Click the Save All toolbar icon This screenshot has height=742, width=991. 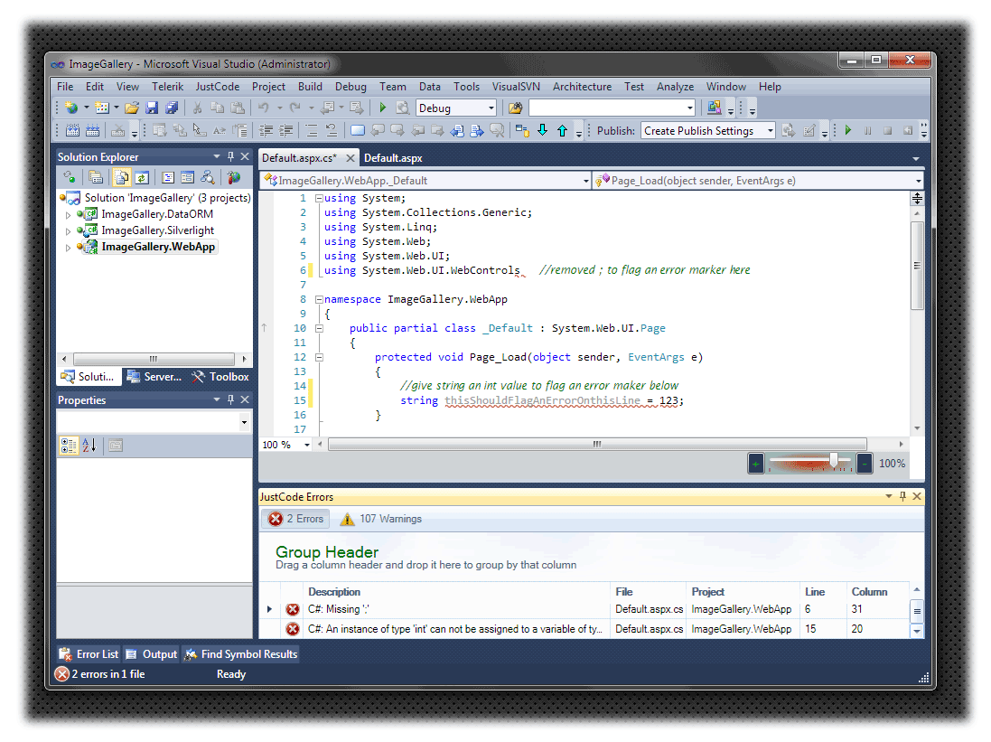coord(172,108)
